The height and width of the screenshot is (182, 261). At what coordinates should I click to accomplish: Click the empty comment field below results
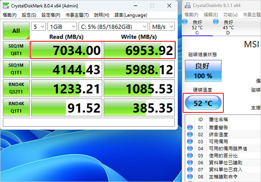(x=89, y=122)
